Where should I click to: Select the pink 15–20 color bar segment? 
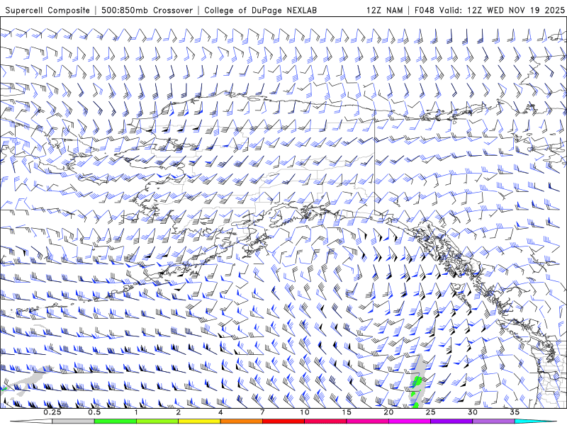(x=367, y=421)
